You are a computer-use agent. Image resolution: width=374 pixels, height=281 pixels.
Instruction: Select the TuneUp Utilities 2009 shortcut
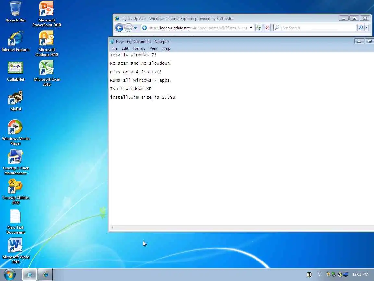point(16,192)
